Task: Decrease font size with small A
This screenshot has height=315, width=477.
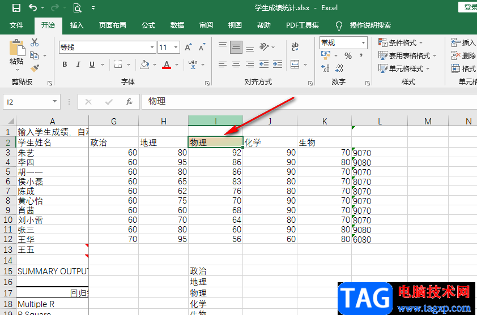Action: [x=202, y=48]
